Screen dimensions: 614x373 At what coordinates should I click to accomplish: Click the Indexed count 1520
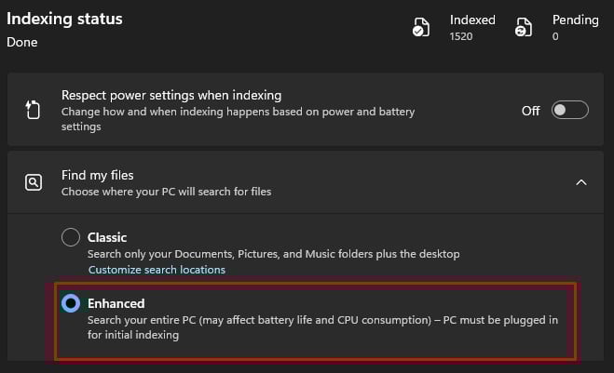(x=462, y=36)
